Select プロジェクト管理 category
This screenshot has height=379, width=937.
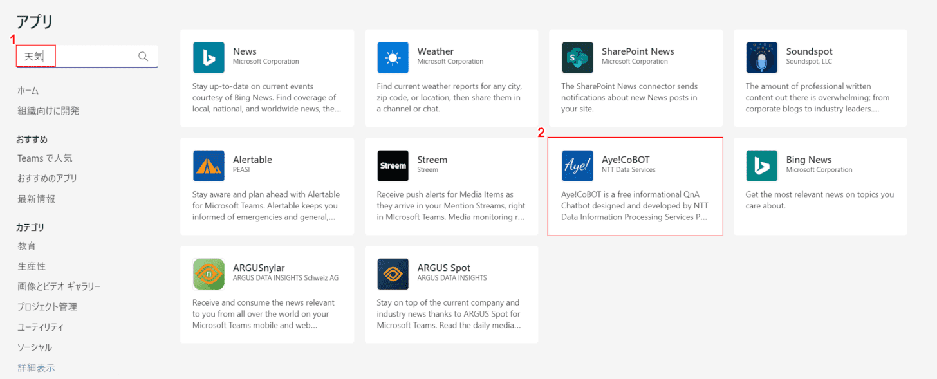(x=47, y=307)
